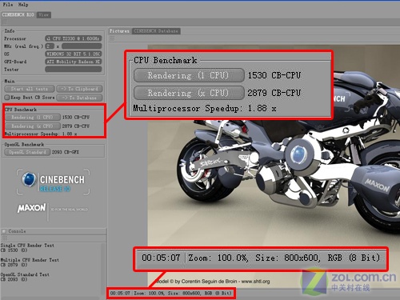Open the Help menu
Image resolution: width=400 pixels, height=300 pixels.
tap(23, 5)
